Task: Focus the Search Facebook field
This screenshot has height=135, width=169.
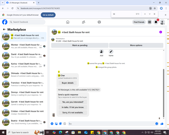Action: pyautogui.click(x=27, y=22)
